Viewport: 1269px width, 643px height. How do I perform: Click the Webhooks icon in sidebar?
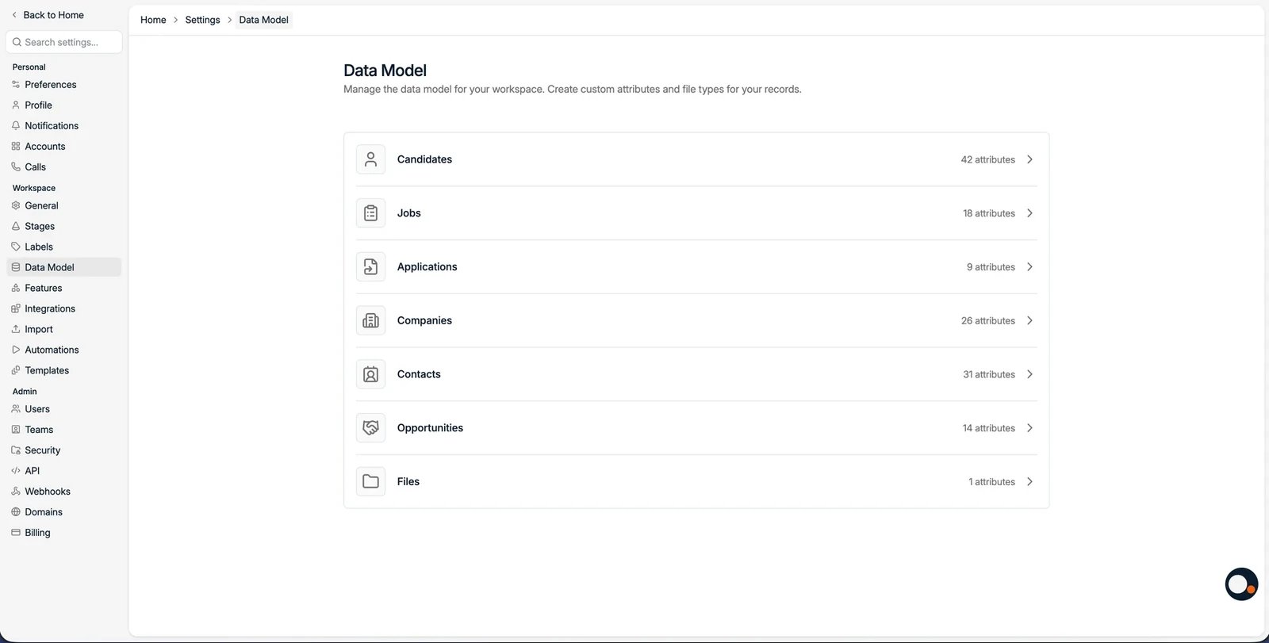(16, 492)
